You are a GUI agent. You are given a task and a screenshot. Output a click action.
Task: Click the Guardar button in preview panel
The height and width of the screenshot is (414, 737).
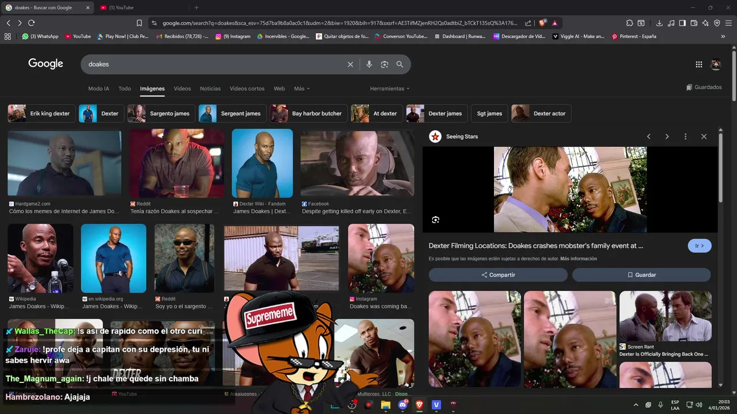641,275
